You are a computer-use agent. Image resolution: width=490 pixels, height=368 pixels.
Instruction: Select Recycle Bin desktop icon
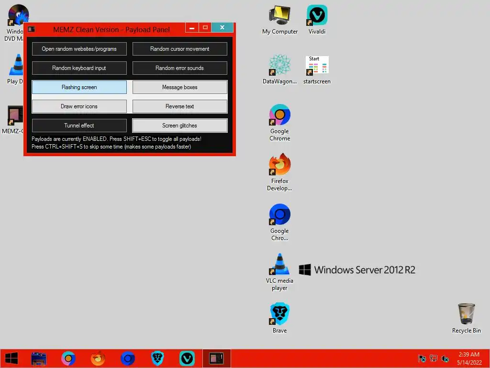coord(466,318)
